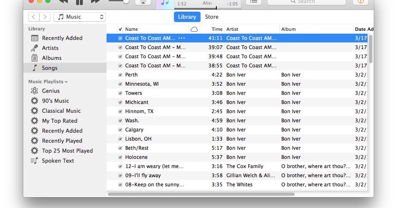Uncheck the Holocene checkbox

(120, 157)
